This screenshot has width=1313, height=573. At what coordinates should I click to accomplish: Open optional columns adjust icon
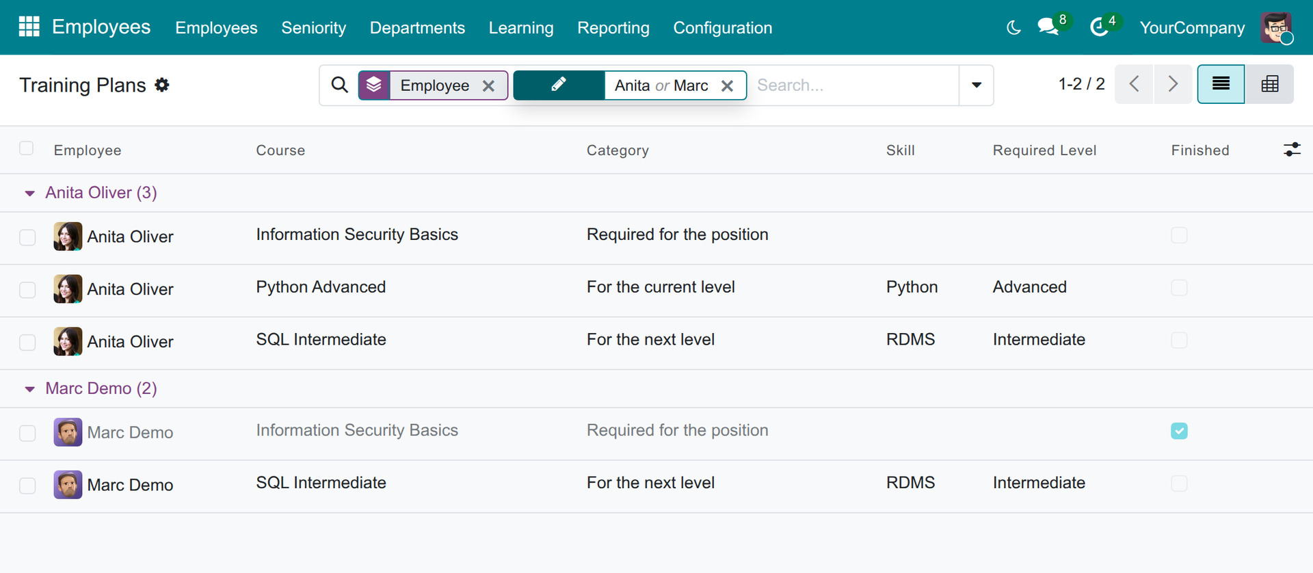1292,150
